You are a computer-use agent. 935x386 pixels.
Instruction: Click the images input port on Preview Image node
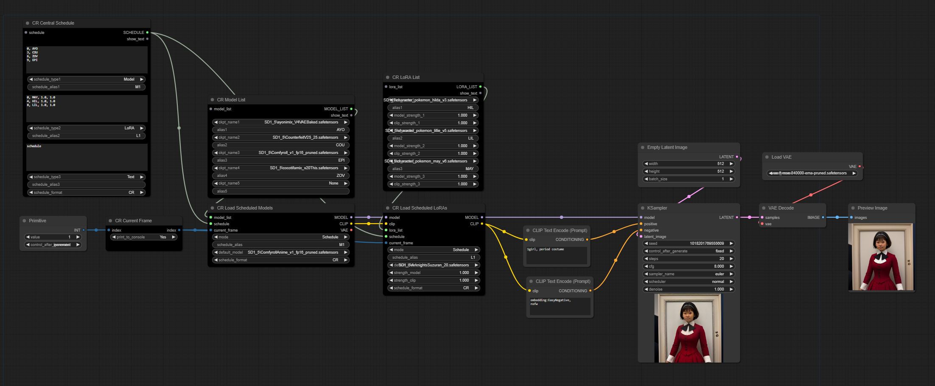pyautogui.click(x=851, y=218)
